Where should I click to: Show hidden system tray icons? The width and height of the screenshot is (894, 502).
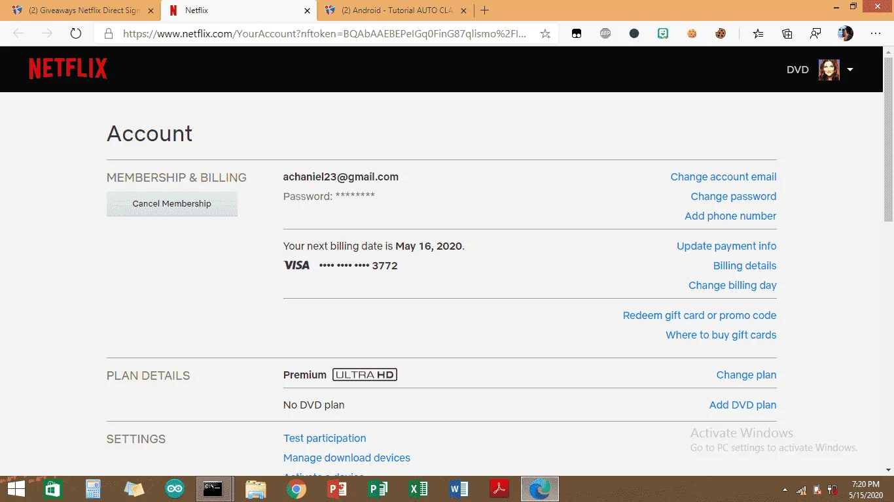pyautogui.click(x=785, y=490)
